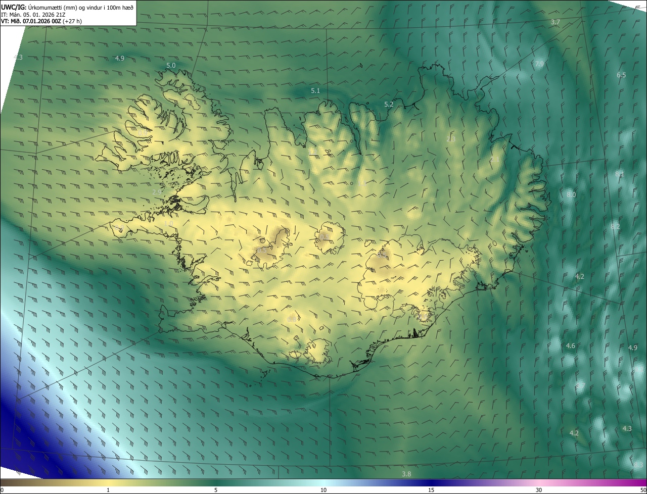This screenshot has width=647, height=494.
Task: Click the 3.8 value label
Action: pyautogui.click(x=406, y=474)
